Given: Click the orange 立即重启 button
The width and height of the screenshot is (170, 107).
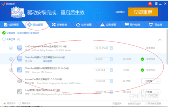Looking at the screenshot, I should pyautogui.click(x=143, y=12).
